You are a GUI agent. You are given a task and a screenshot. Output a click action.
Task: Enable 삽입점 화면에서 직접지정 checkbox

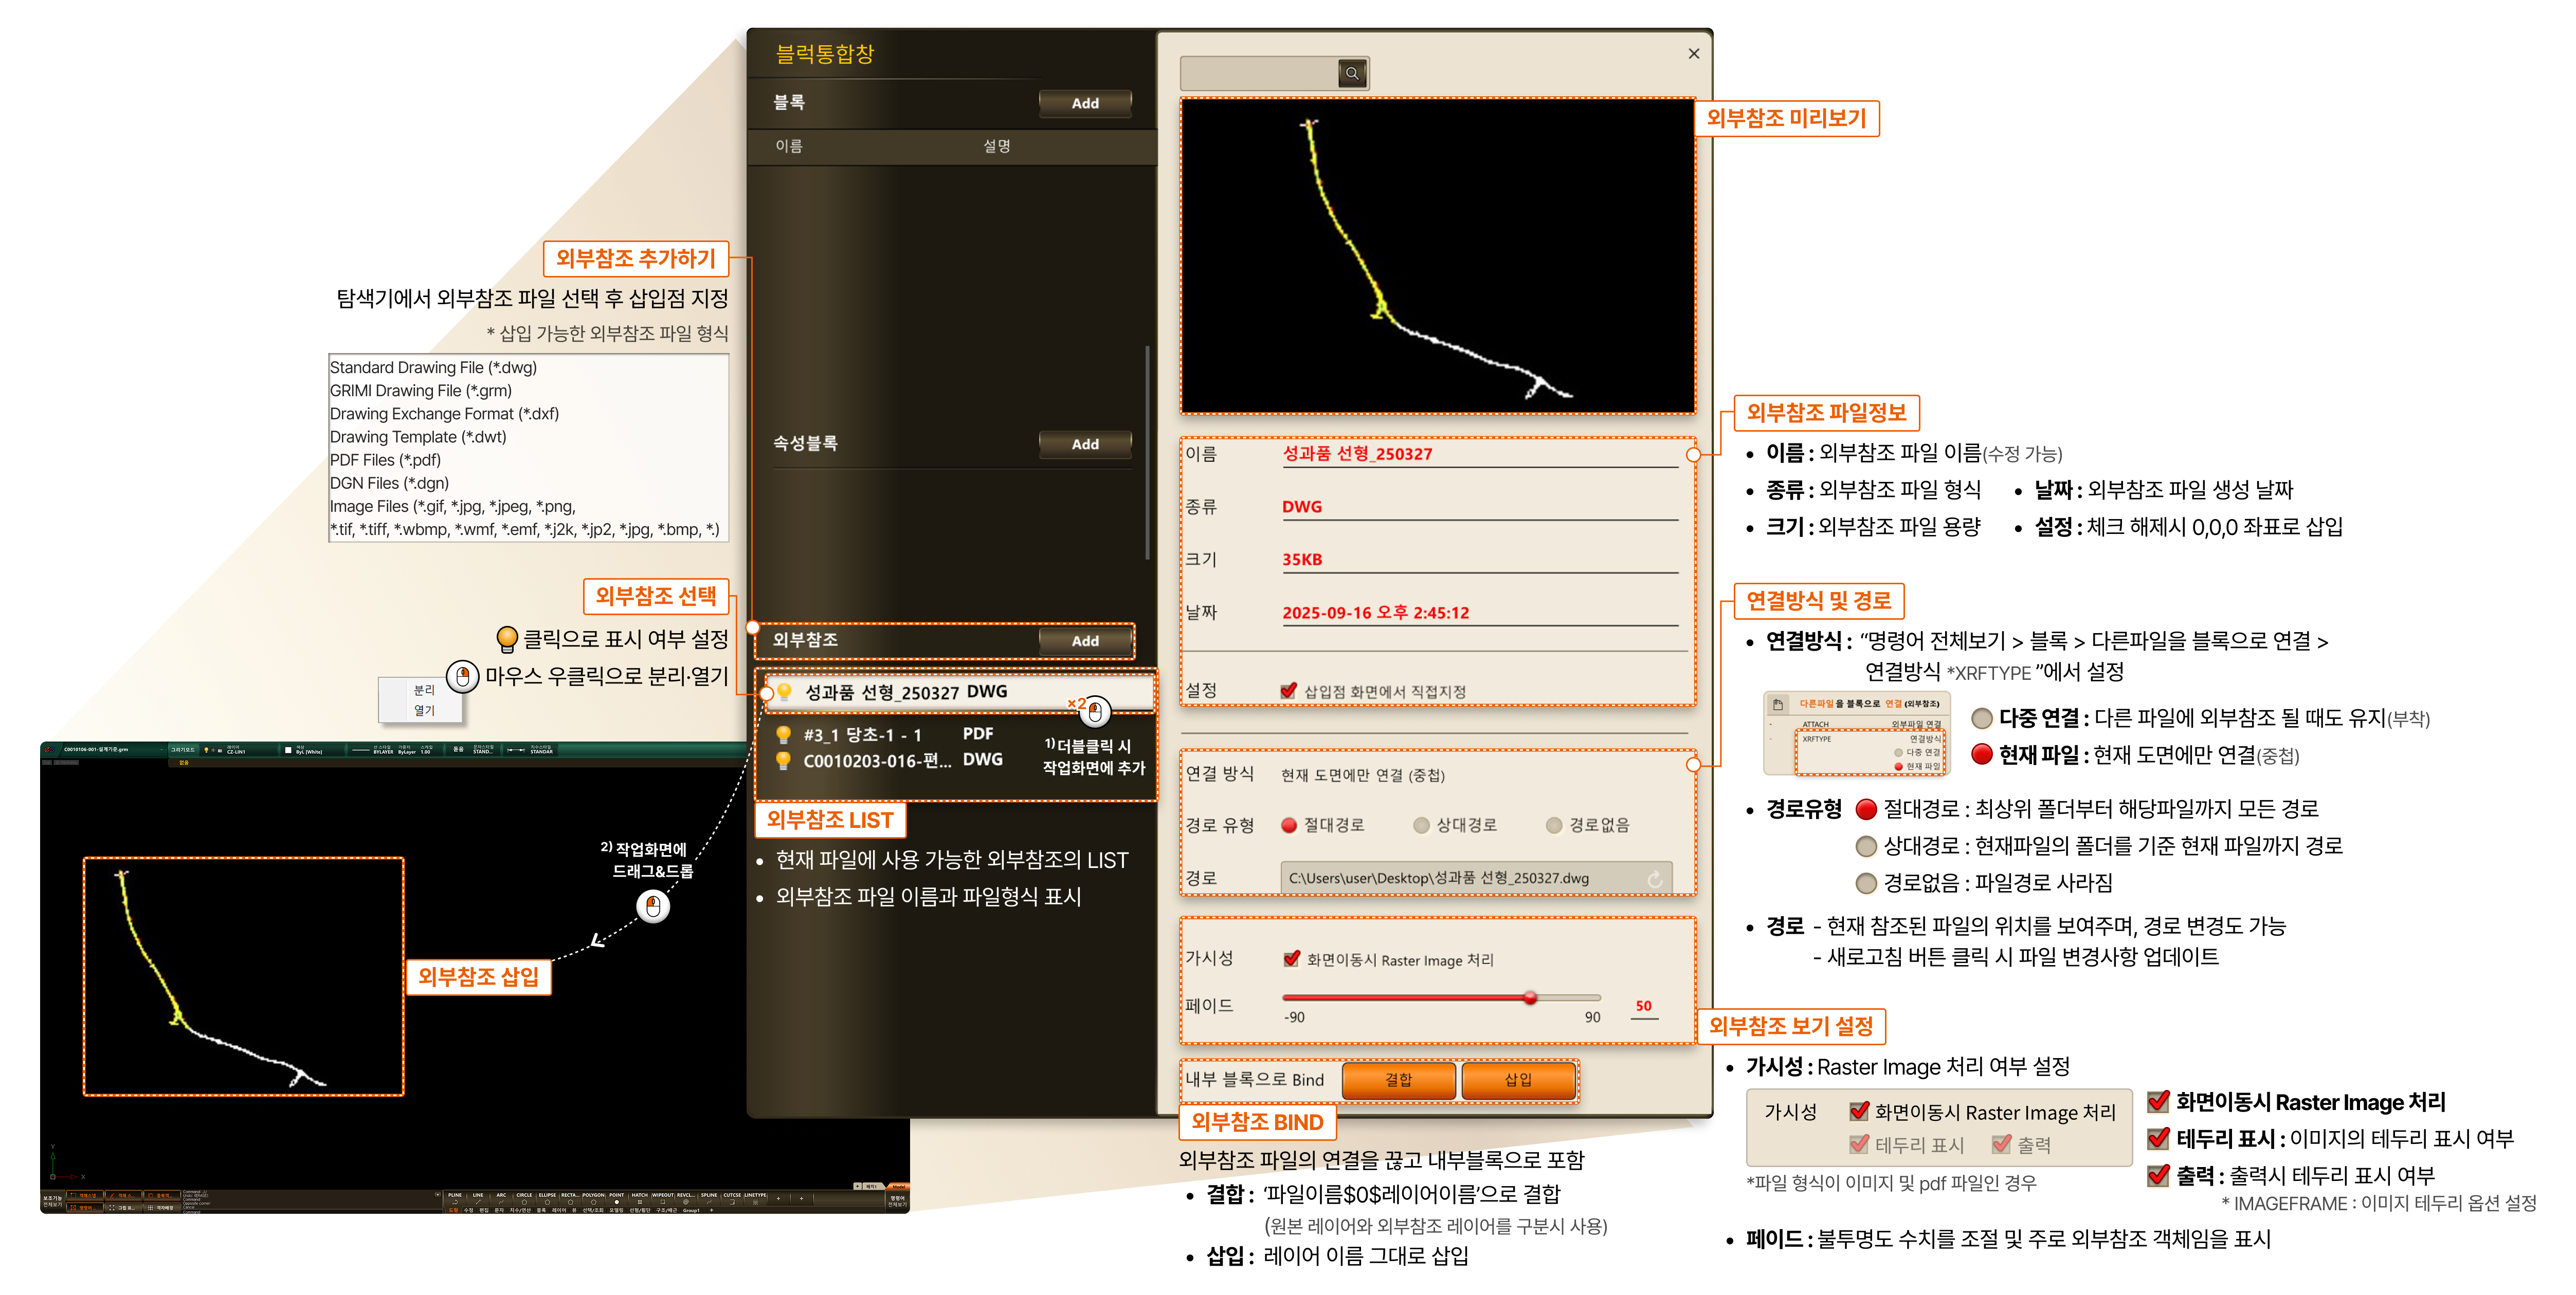[x=1289, y=691]
